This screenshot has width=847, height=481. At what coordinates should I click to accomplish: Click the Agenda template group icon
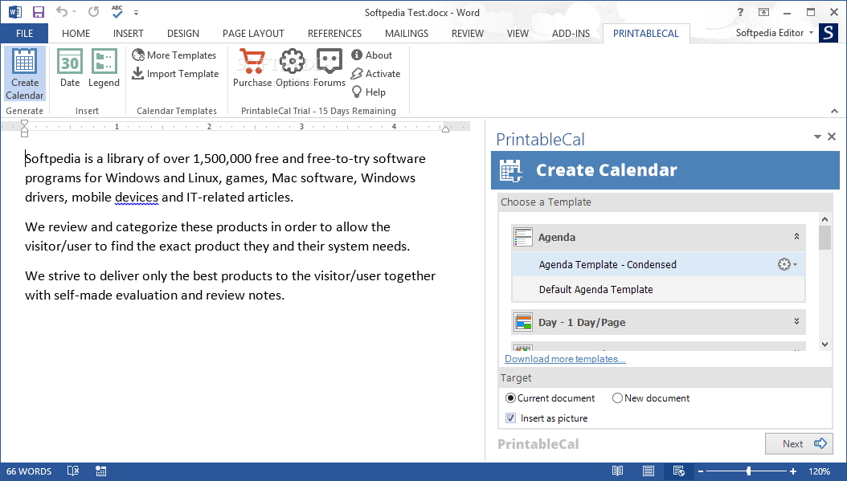point(523,237)
